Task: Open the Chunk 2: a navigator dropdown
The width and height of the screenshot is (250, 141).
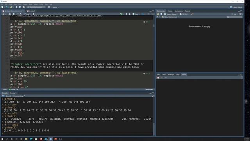Action: 14,89
